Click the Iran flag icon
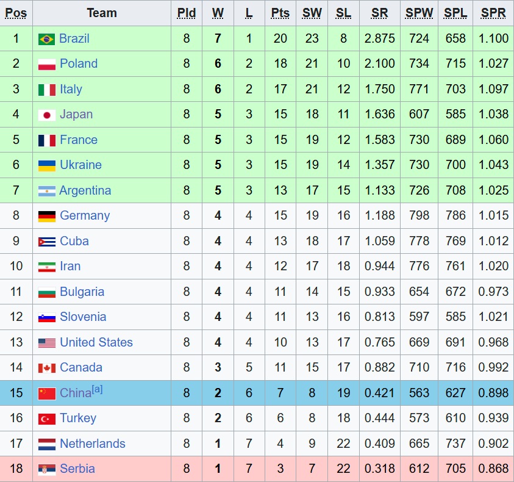This screenshot has height=482, width=514. coord(46,267)
